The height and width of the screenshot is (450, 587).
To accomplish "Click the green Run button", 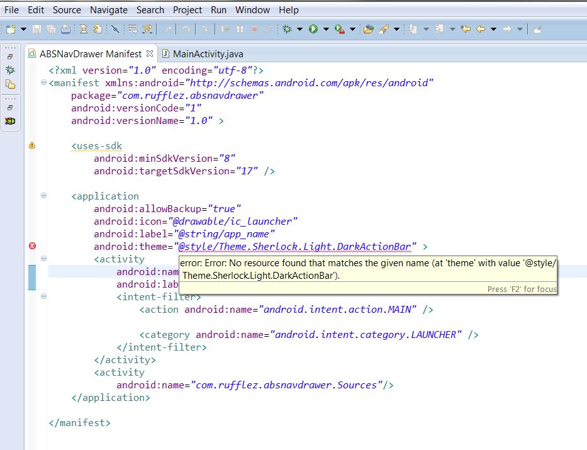I will [x=313, y=29].
